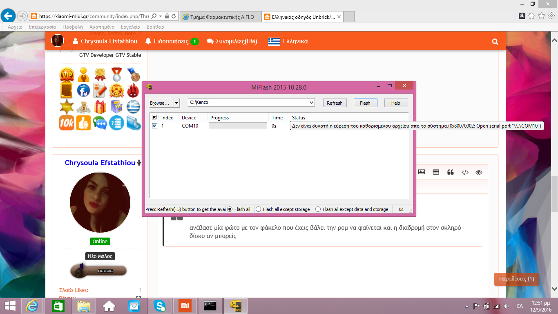The width and height of the screenshot is (558, 314).
Task: Click the insert table icon in editor
Action: [x=436, y=172]
